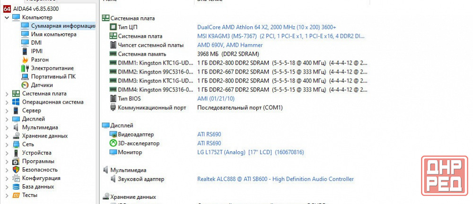
Task: Expand the Устройства tree node
Action: click(7, 153)
